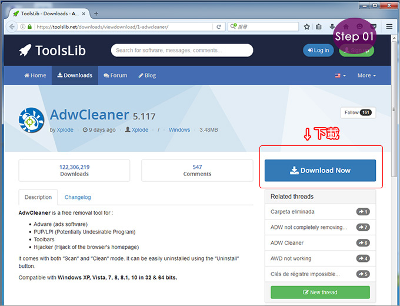This screenshot has width=400, height=306.
Task: Open the 'ADW Cleaner' related thread
Action: point(287,242)
